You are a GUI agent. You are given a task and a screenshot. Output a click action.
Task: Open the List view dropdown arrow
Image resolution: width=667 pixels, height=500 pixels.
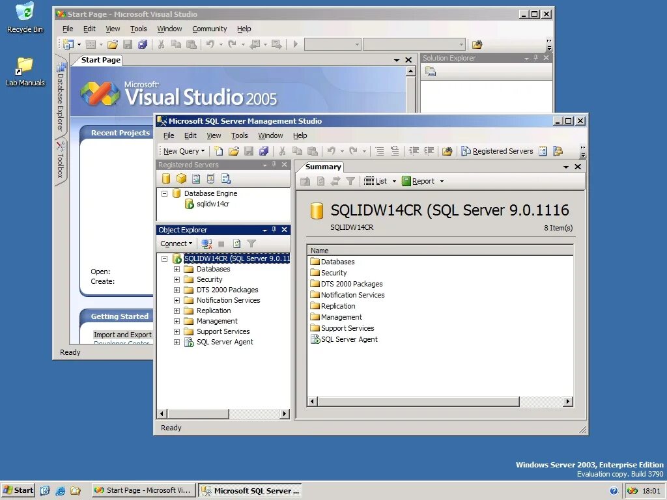(x=394, y=181)
